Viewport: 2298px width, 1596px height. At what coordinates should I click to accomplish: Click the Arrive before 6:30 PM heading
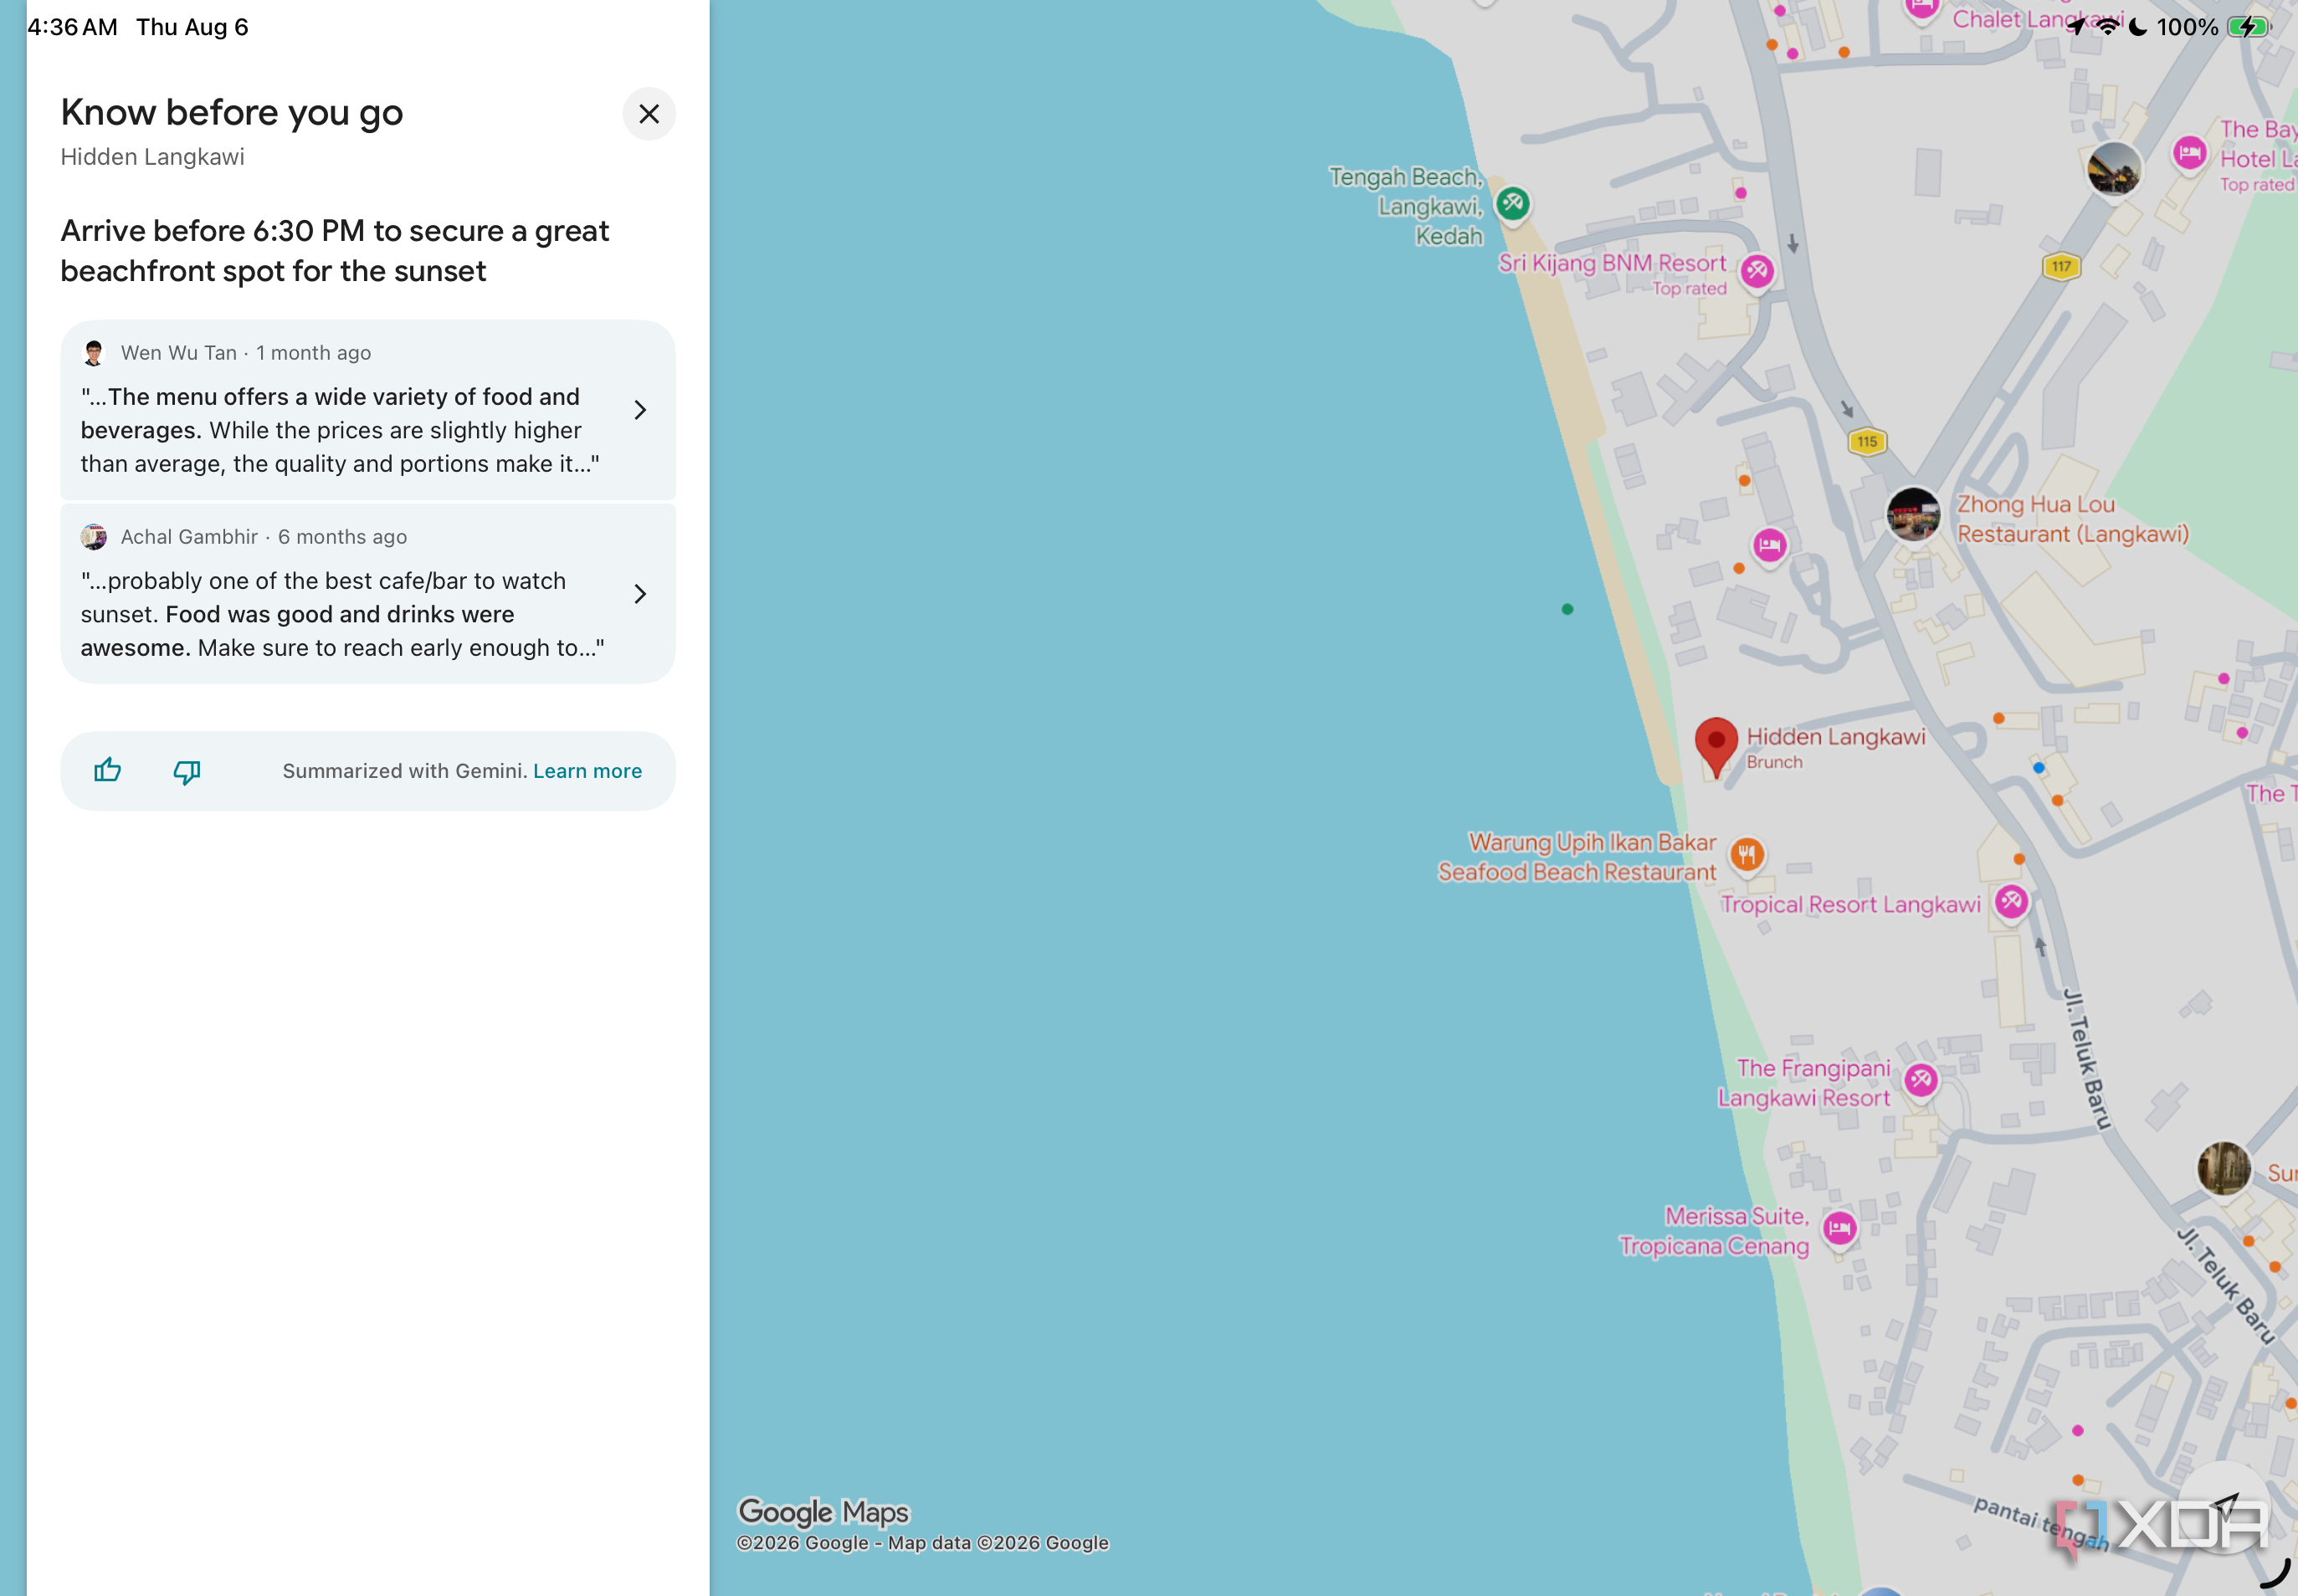coord(335,251)
